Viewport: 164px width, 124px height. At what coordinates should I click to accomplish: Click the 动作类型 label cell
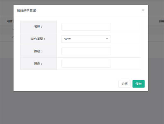click(38, 39)
